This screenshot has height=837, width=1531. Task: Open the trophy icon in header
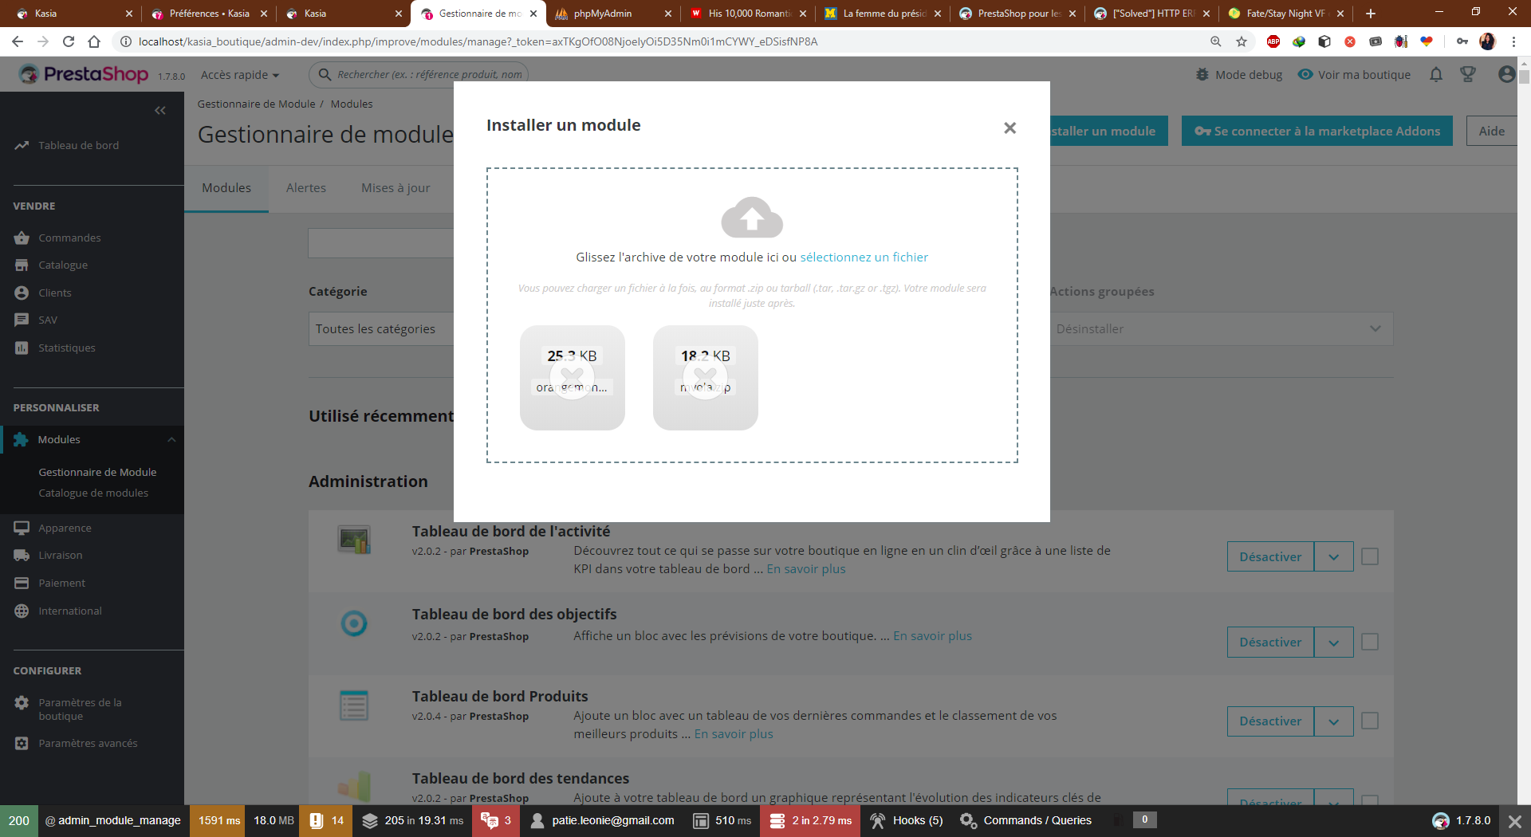pos(1467,74)
